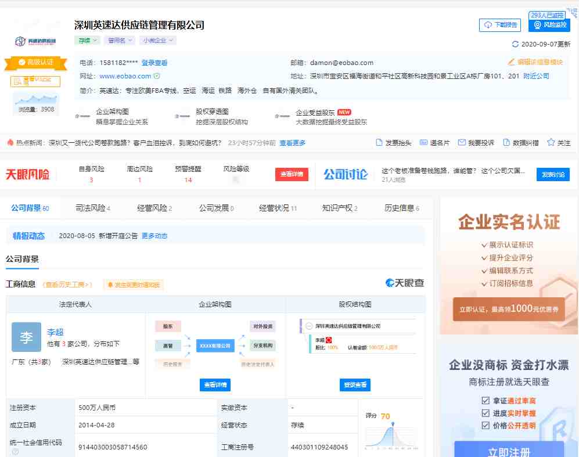This screenshot has height=457, width=579.
Task: Click the 周边风险 count 1
Action: (x=139, y=180)
